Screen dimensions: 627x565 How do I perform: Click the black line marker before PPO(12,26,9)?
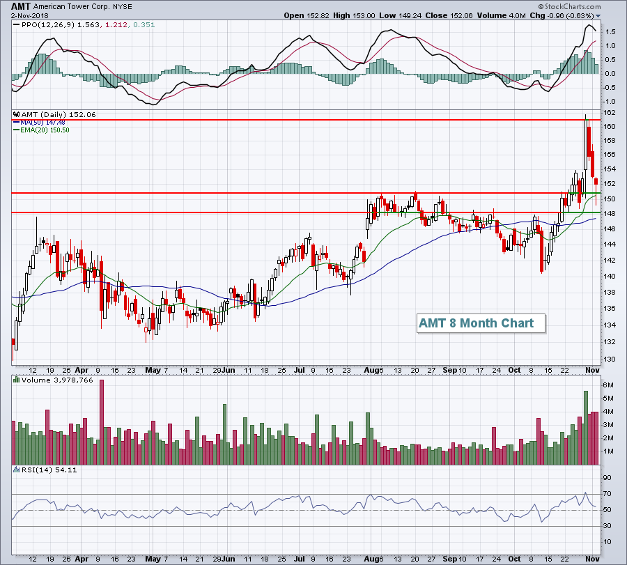[x=17, y=25]
